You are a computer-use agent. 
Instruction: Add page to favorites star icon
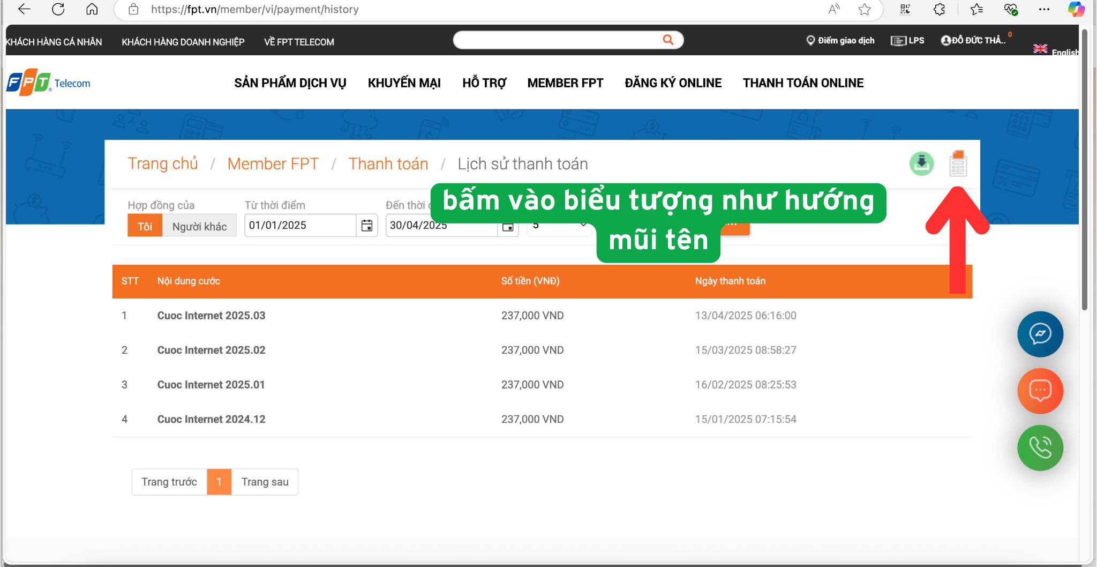tap(864, 9)
